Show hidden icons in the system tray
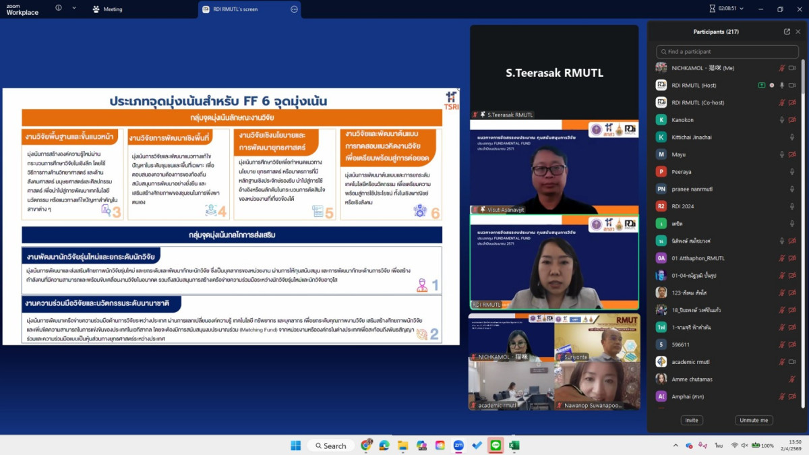The width and height of the screenshot is (809, 455). click(x=676, y=446)
